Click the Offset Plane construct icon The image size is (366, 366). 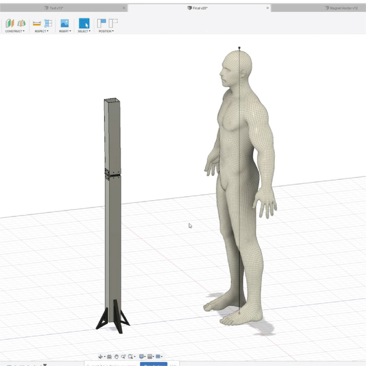click(x=10, y=23)
